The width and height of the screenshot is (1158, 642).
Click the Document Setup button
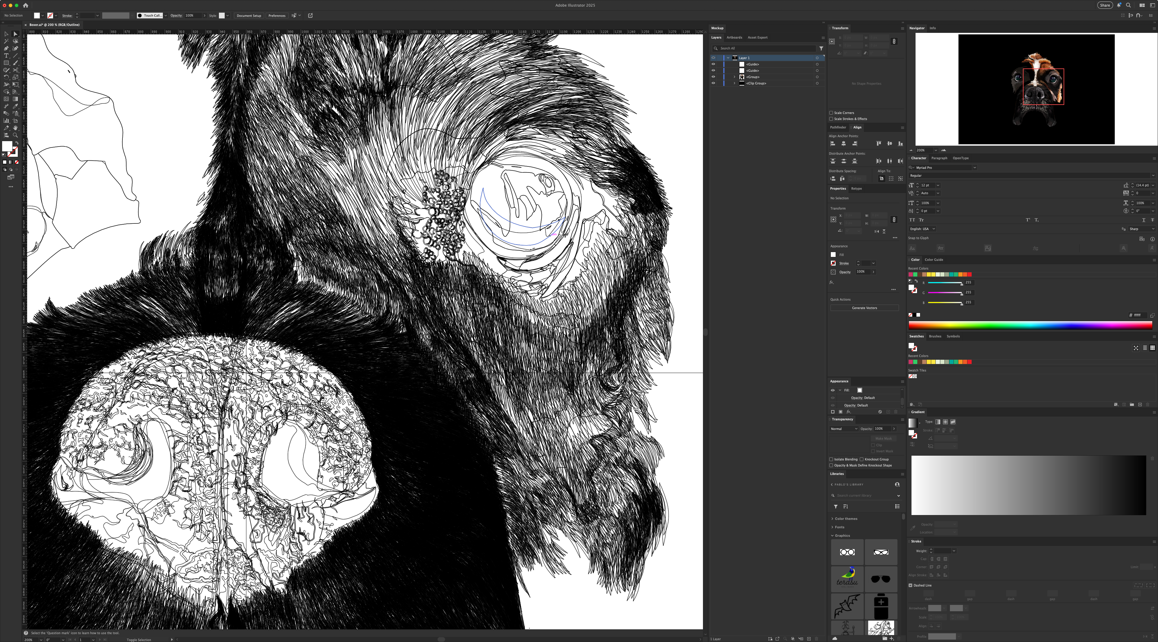(x=248, y=16)
